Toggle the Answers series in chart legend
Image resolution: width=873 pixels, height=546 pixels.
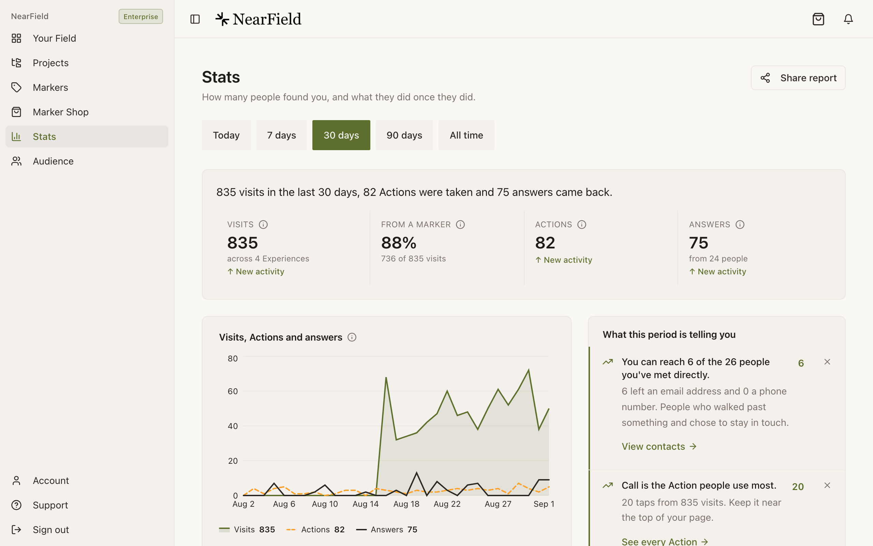click(387, 529)
